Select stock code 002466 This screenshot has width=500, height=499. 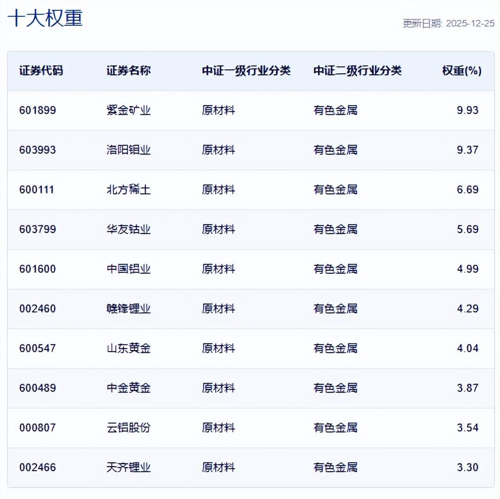coord(38,467)
